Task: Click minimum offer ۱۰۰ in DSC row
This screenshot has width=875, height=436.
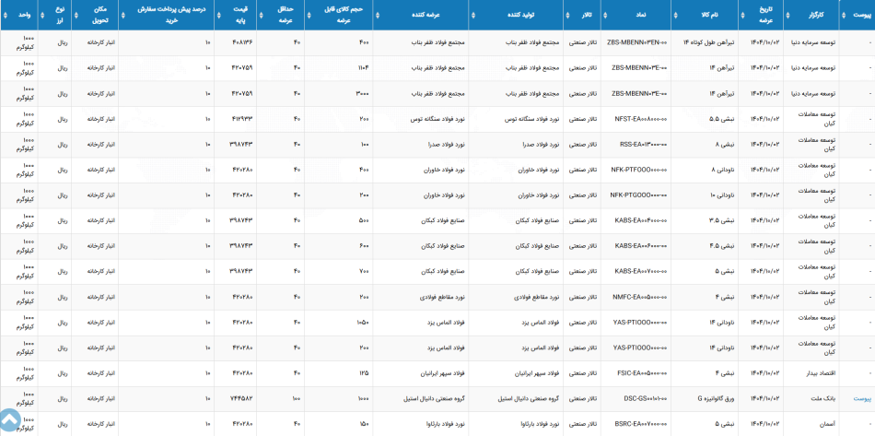Action: coord(297,398)
